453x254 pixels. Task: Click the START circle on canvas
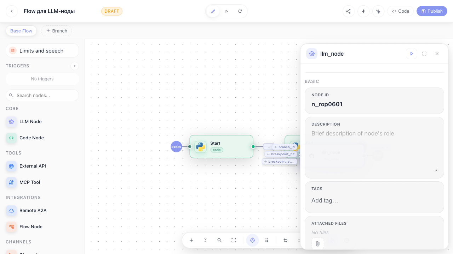coord(176,146)
